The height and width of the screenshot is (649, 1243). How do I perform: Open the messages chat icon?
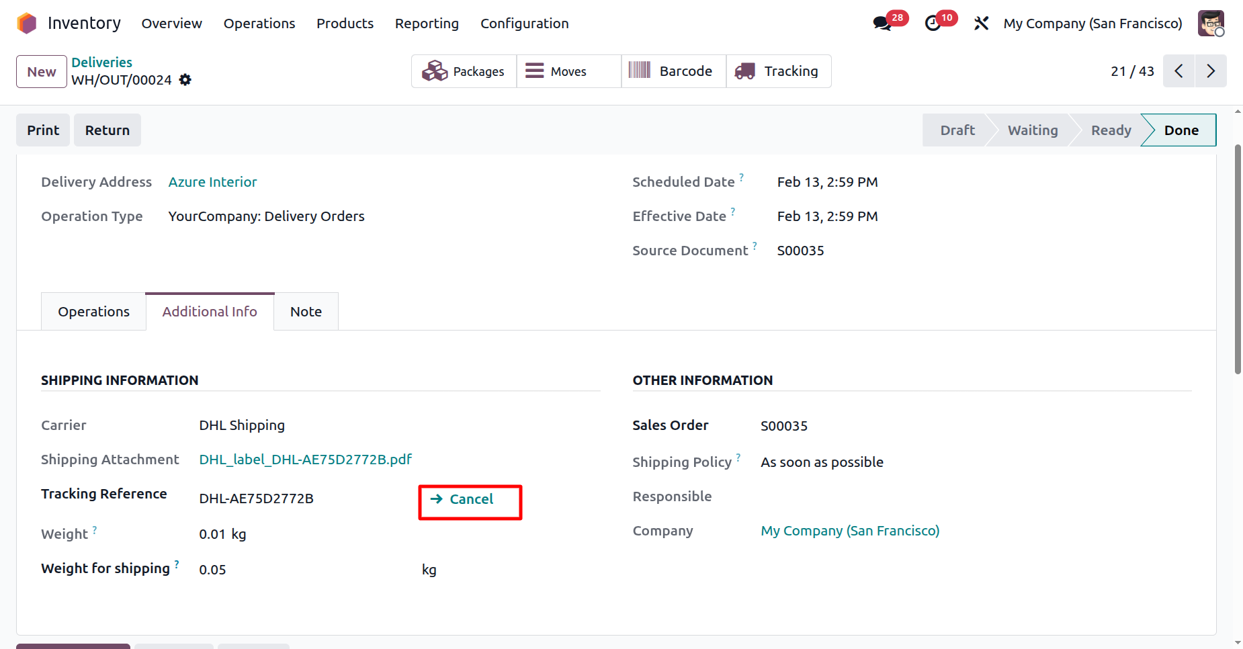tap(882, 24)
